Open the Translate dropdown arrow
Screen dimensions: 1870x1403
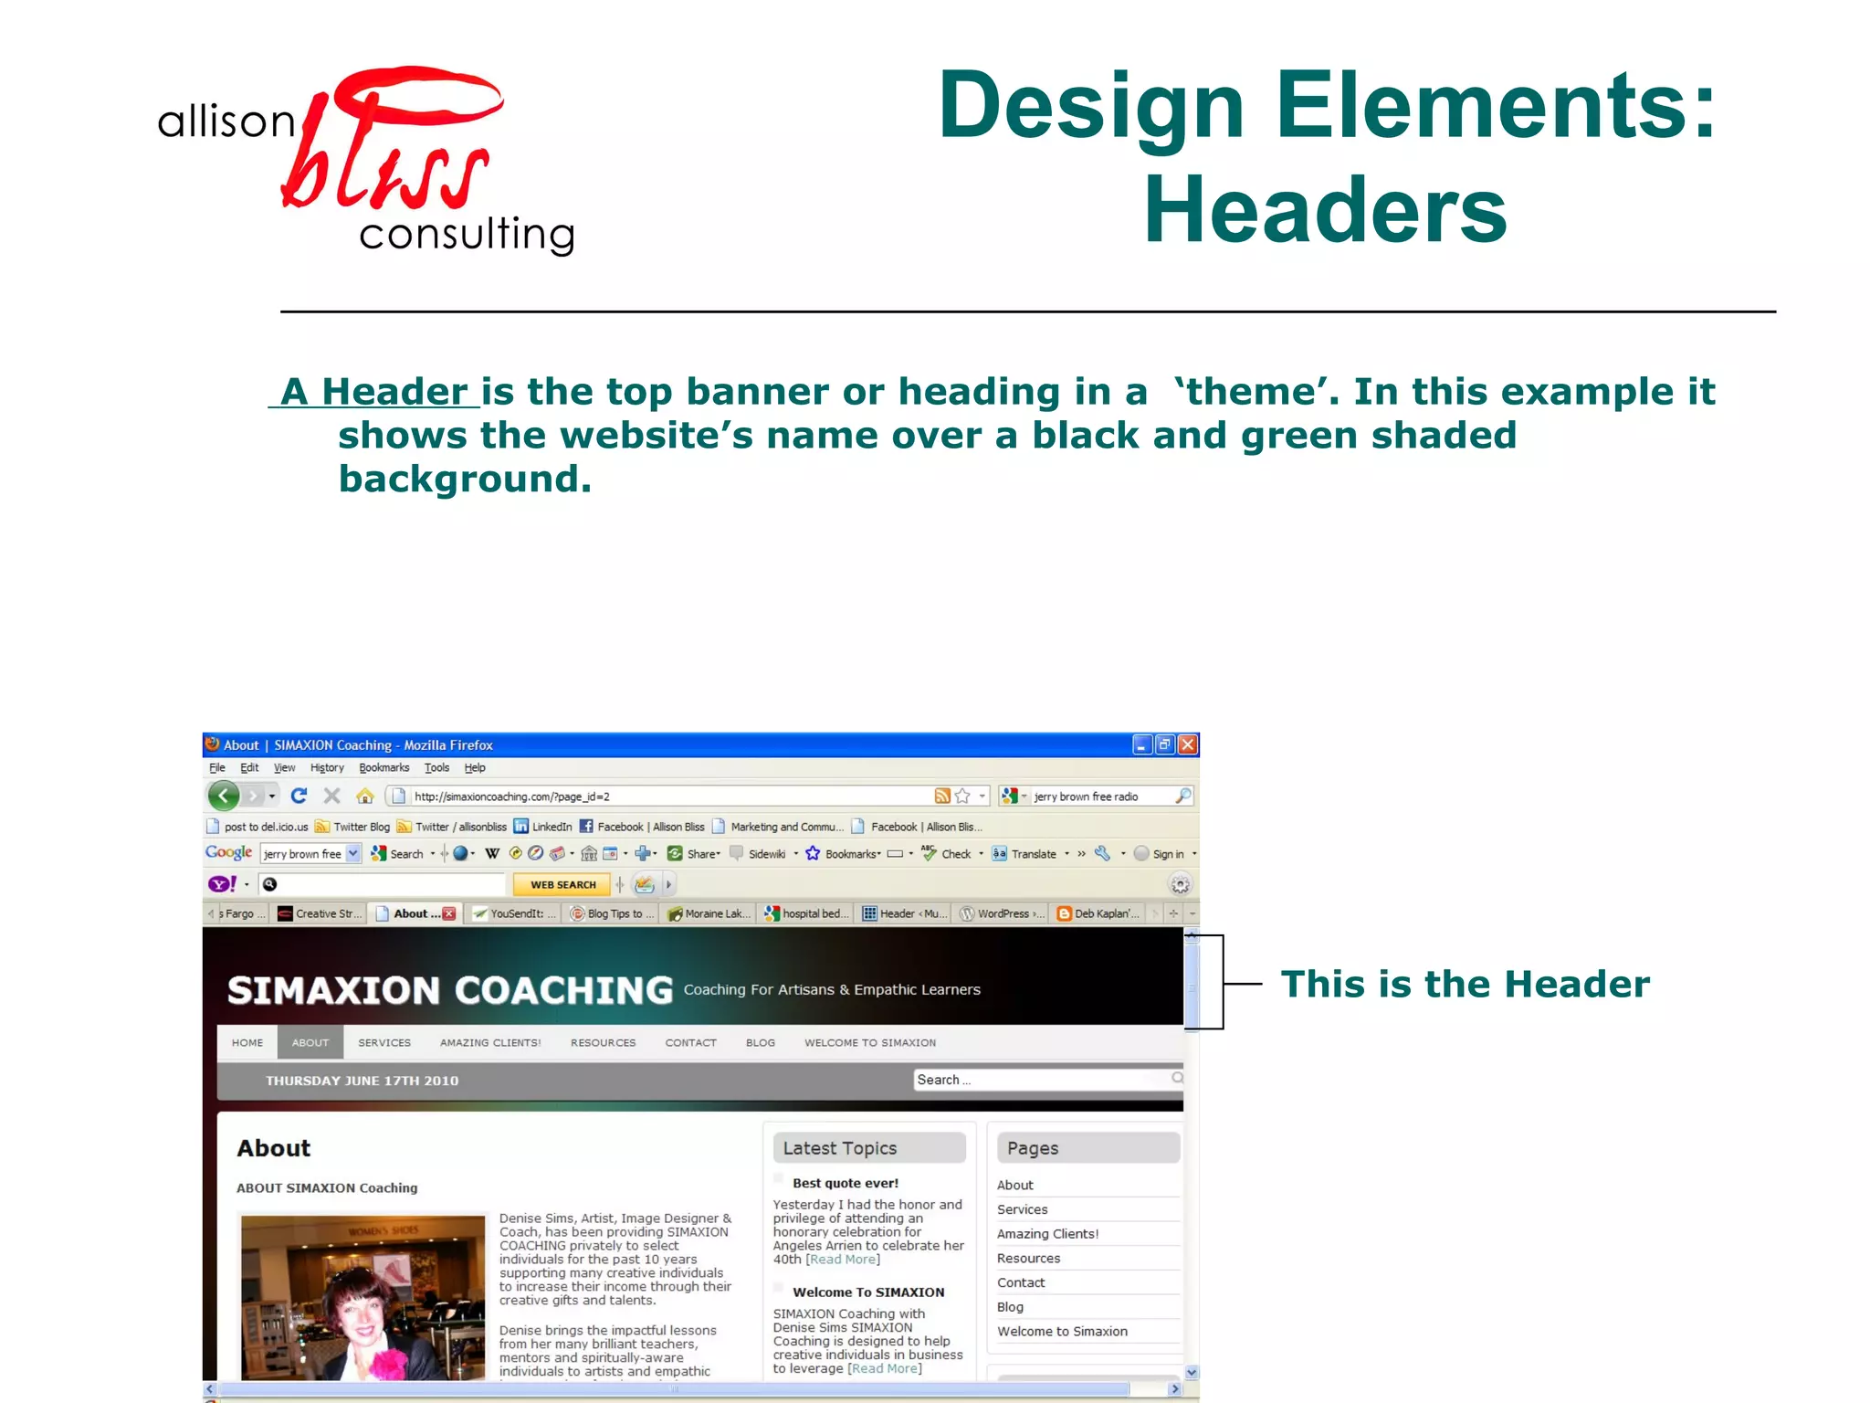click(1066, 854)
